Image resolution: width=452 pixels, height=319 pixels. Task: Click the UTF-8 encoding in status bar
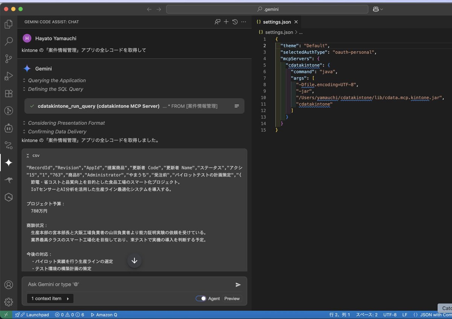390,314
